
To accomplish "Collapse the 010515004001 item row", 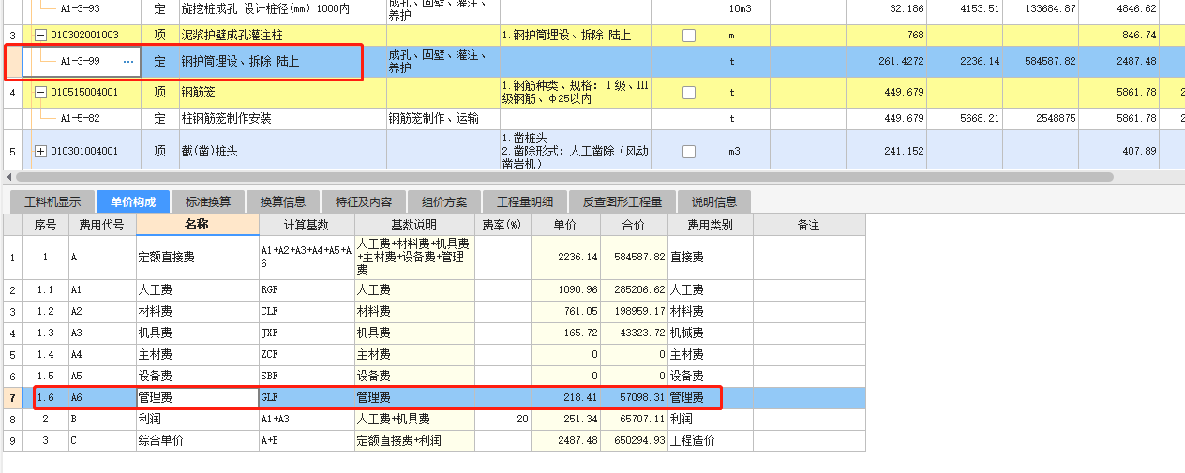I will point(40,93).
